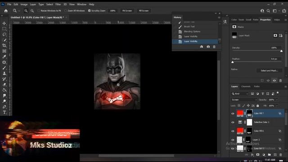Open the Filter menu
The image size is (288, 162).
click(x=58, y=4)
